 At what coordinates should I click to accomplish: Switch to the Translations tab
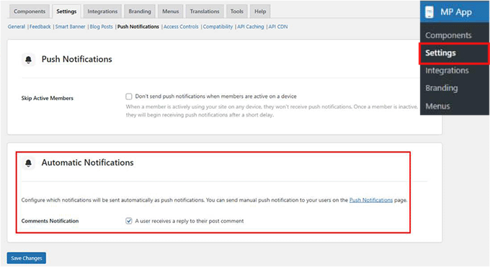point(205,12)
